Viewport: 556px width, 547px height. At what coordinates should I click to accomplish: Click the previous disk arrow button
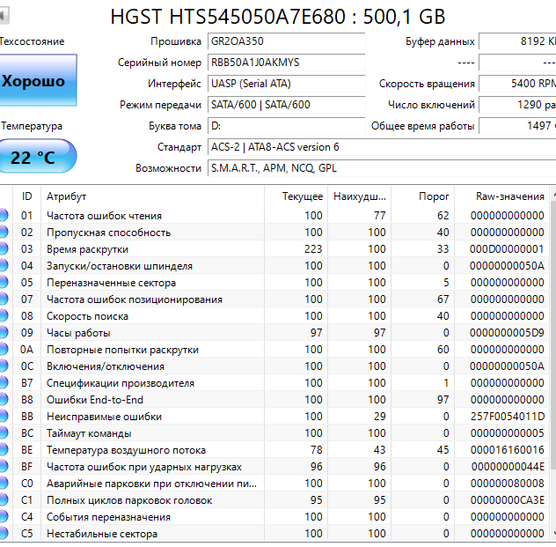coord(4,16)
